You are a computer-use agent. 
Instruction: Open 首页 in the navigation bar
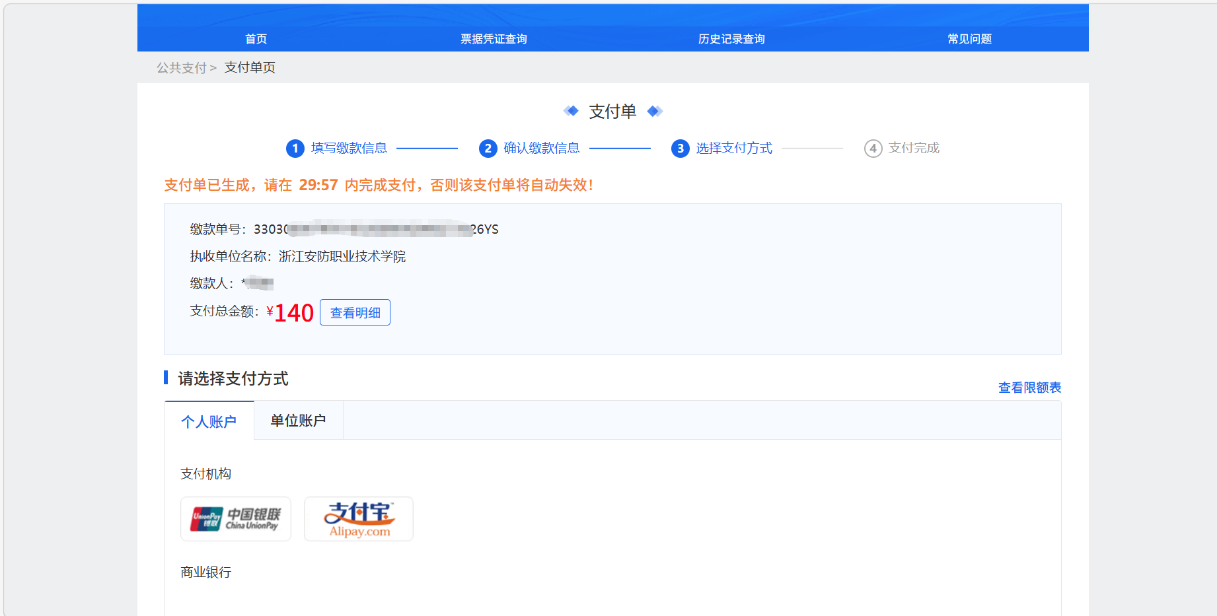pos(256,39)
